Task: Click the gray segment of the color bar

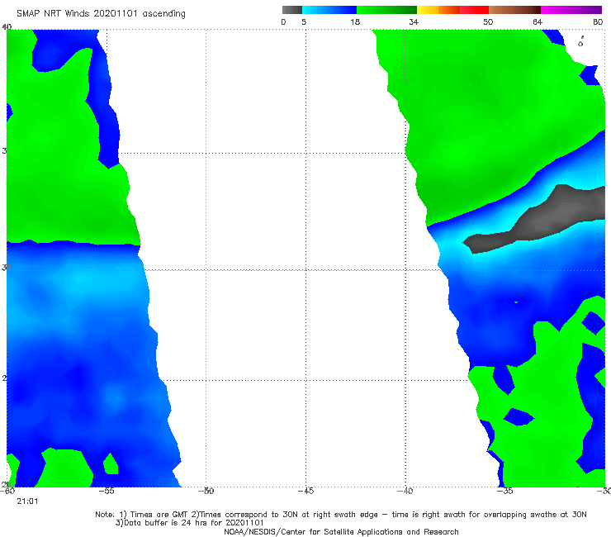Action: tap(292, 10)
